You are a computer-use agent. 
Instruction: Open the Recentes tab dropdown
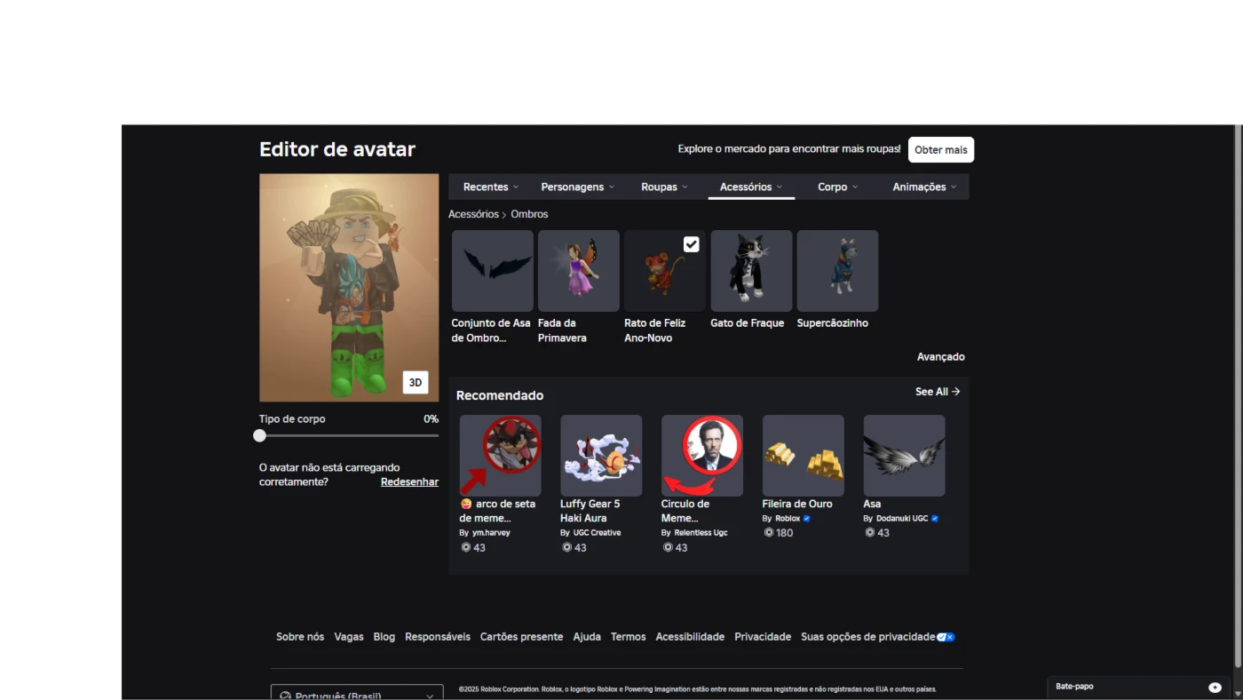click(491, 187)
